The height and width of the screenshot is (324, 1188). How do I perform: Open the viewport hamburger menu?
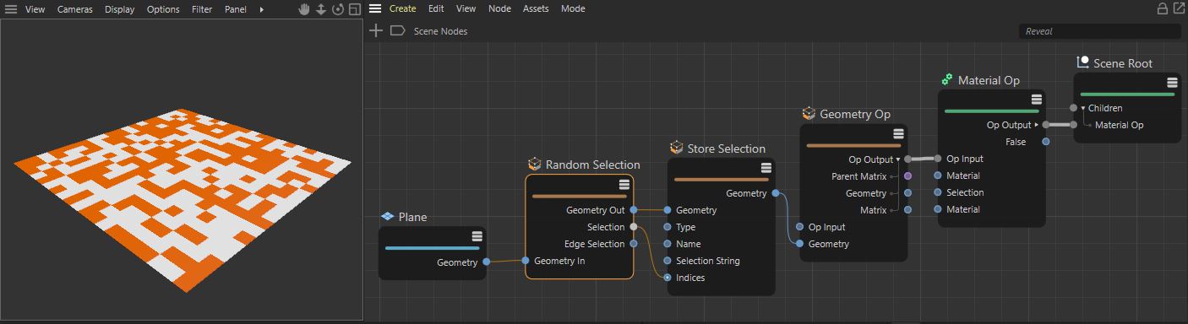10,9
